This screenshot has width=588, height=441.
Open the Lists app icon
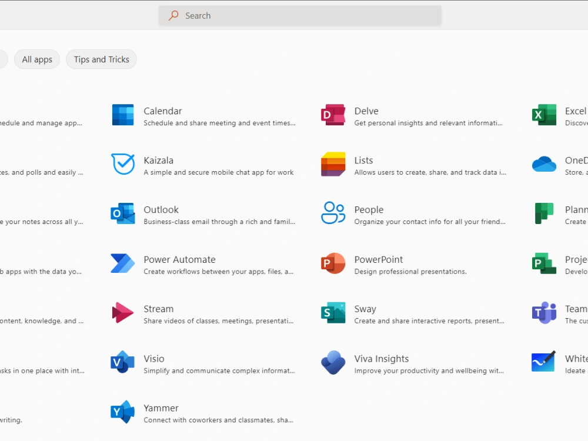pyautogui.click(x=333, y=164)
